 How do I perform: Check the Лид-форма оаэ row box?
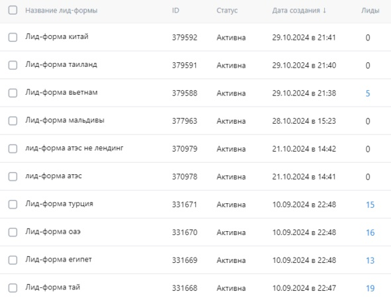13,232
